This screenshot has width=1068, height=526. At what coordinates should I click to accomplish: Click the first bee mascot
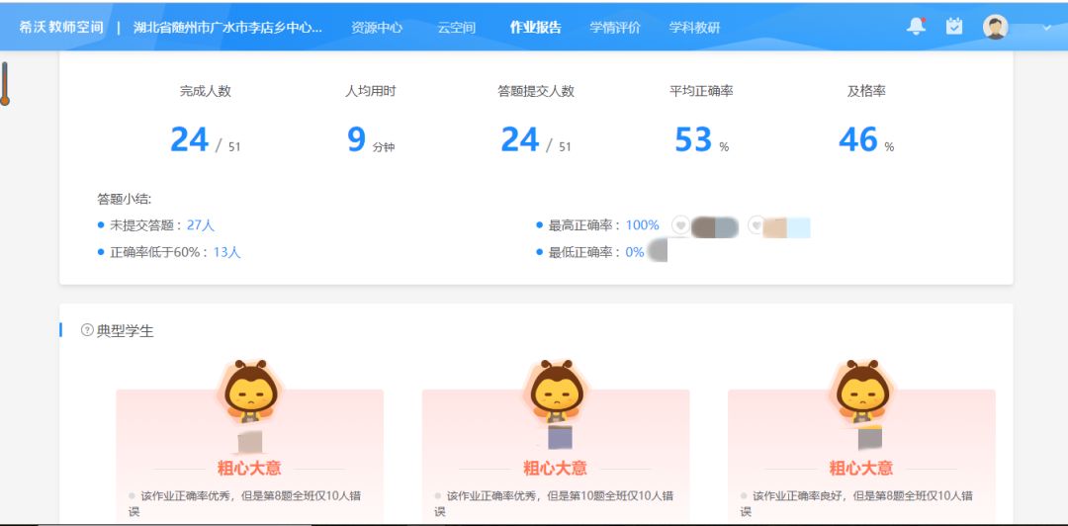click(249, 390)
